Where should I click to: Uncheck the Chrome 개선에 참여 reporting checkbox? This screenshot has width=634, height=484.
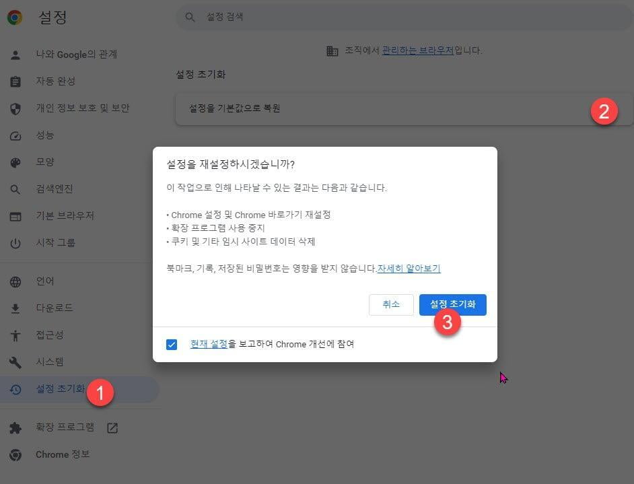(172, 345)
